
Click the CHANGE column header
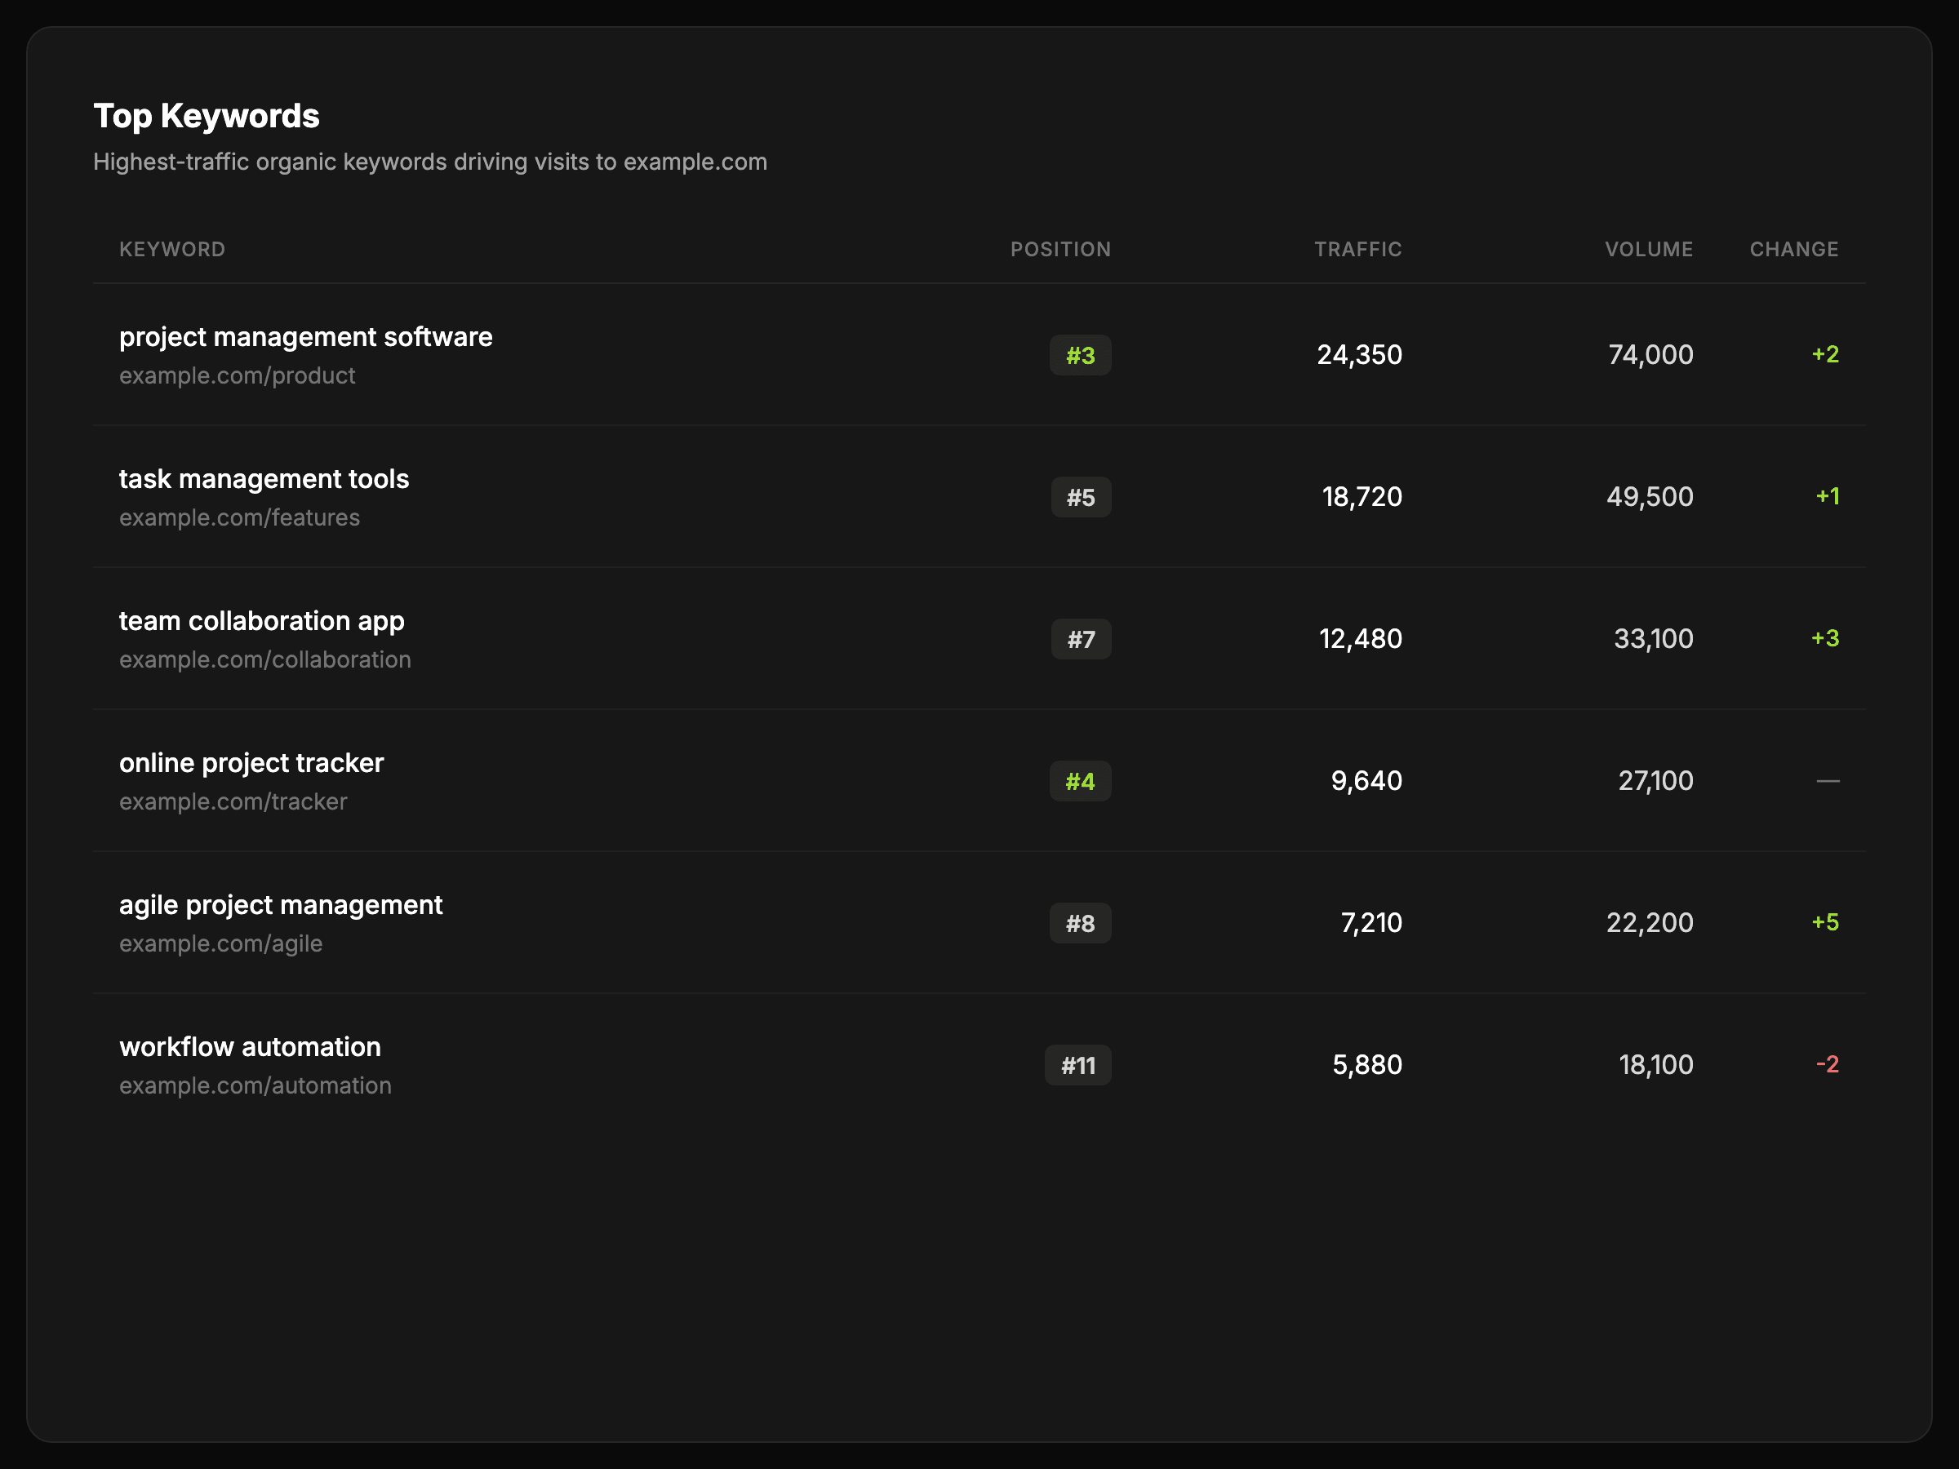tap(1793, 250)
